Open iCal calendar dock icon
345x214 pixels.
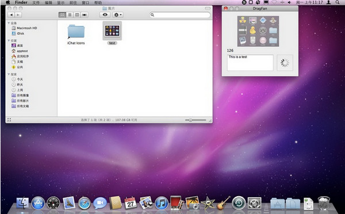131,203
